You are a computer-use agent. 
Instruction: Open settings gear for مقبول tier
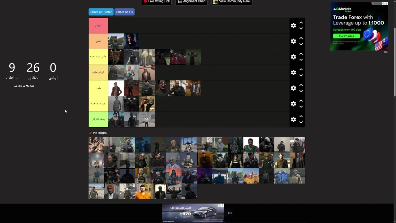(293, 88)
